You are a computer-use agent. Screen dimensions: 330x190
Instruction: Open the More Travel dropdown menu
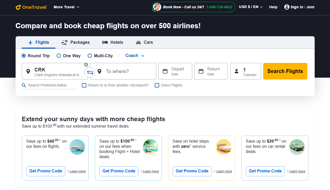(66, 7)
